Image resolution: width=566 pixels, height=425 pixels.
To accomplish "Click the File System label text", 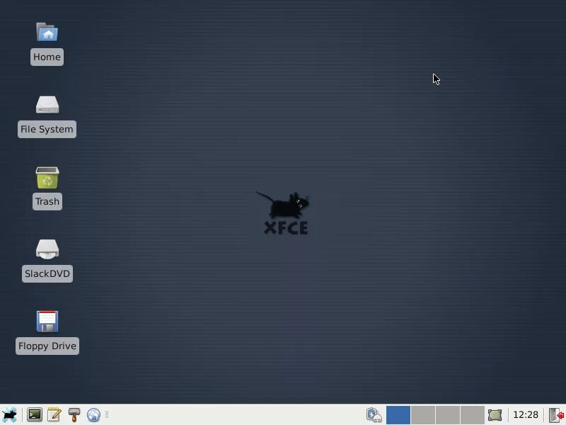I will (x=47, y=130).
